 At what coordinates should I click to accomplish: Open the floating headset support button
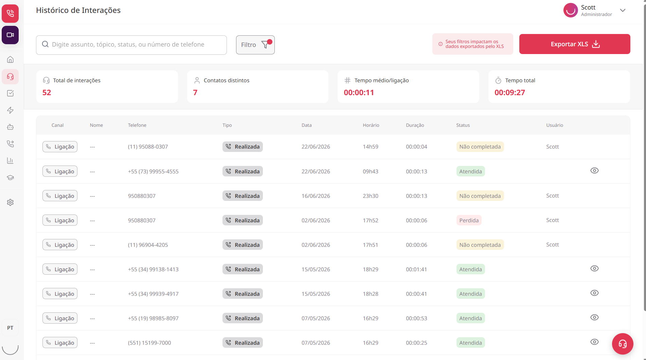click(x=623, y=344)
